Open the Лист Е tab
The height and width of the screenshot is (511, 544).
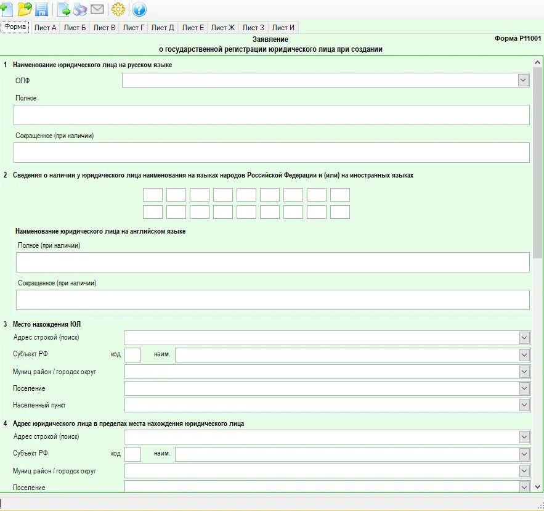click(193, 27)
